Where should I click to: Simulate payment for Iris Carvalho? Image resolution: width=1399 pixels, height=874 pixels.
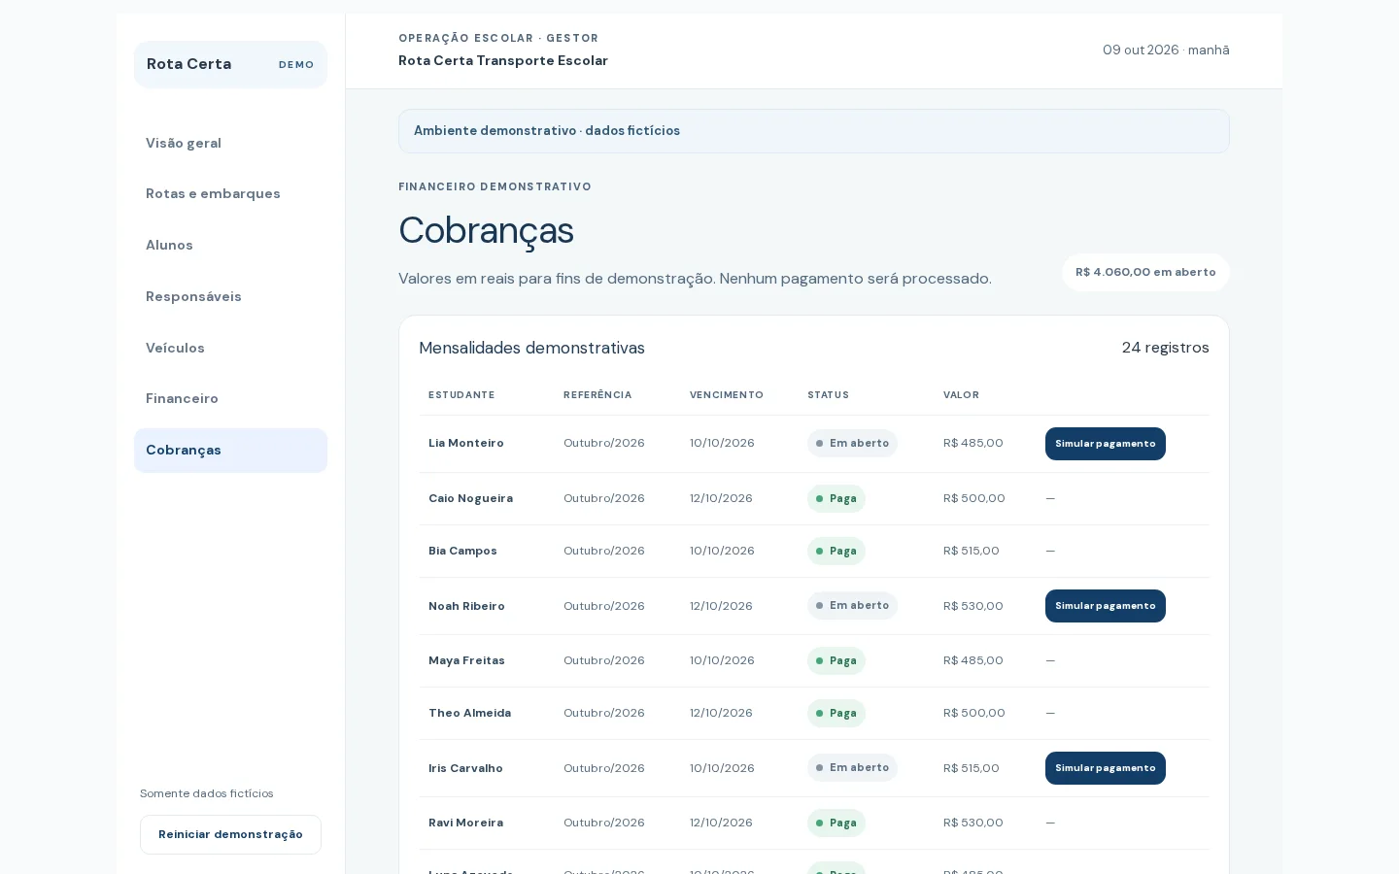[x=1105, y=768]
